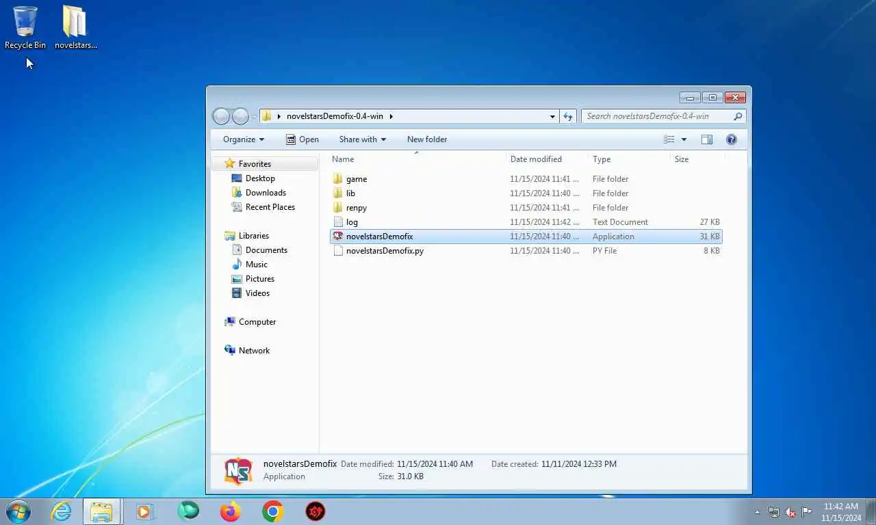Expand the view options dropdown arrow
This screenshot has height=525, width=876.
[x=684, y=139]
